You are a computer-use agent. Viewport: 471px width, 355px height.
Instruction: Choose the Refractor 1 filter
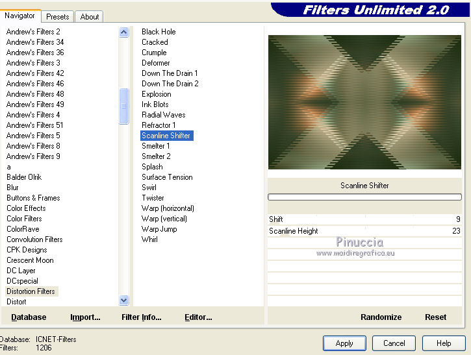(159, 125)
